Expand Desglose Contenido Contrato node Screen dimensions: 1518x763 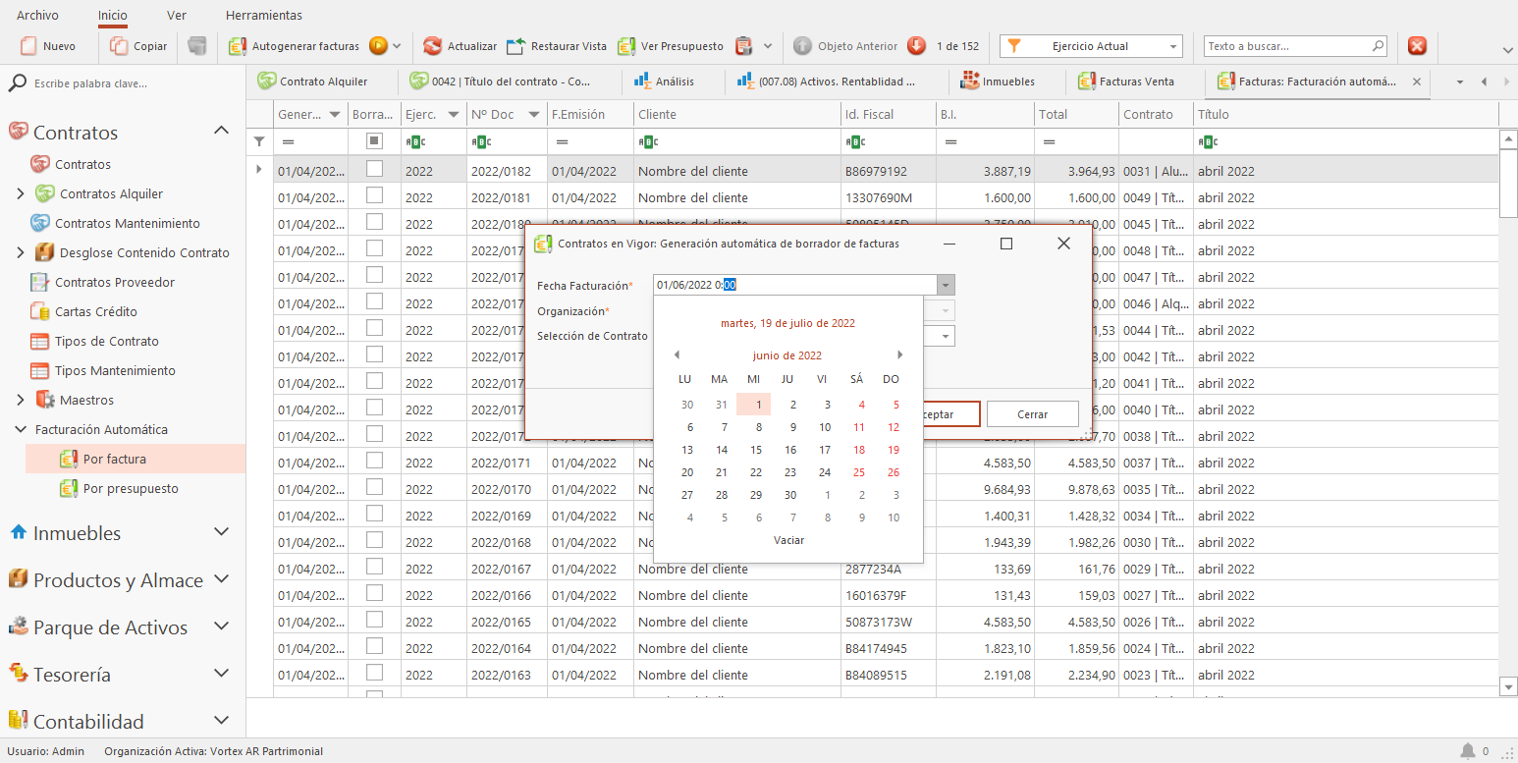point(21,252)
